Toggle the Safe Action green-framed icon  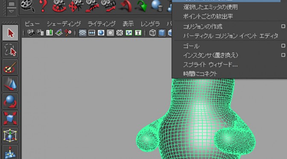tap(129, 33)
